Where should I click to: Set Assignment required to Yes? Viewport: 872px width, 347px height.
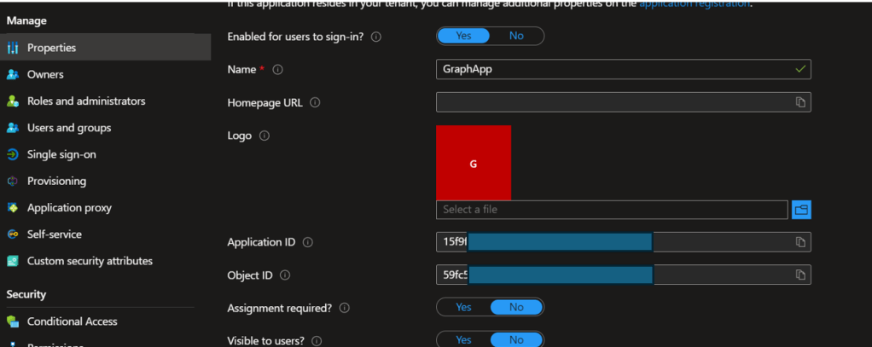pyautogui.click(x=463, y=307)
